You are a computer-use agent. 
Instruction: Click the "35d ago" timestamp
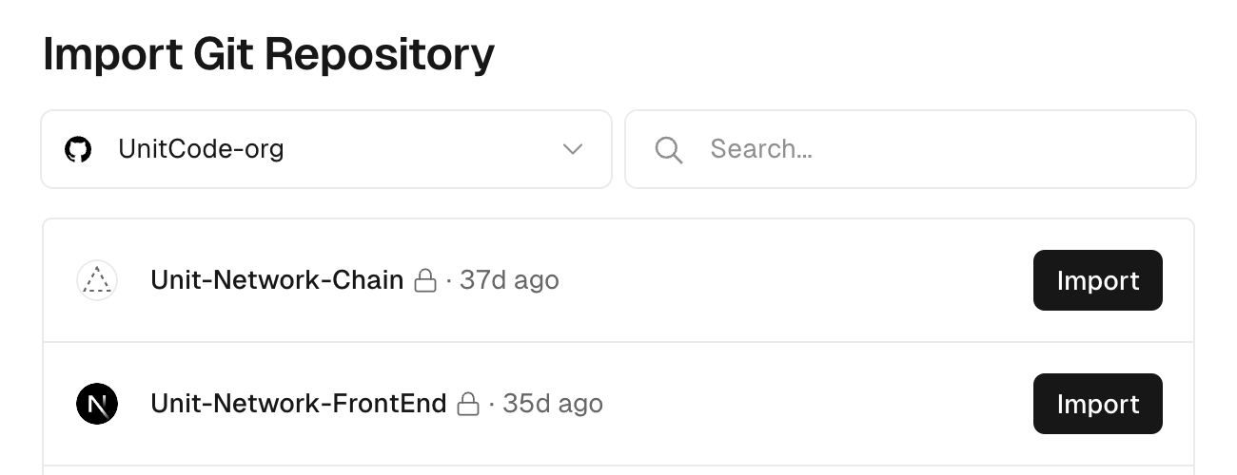pos(553,404)
